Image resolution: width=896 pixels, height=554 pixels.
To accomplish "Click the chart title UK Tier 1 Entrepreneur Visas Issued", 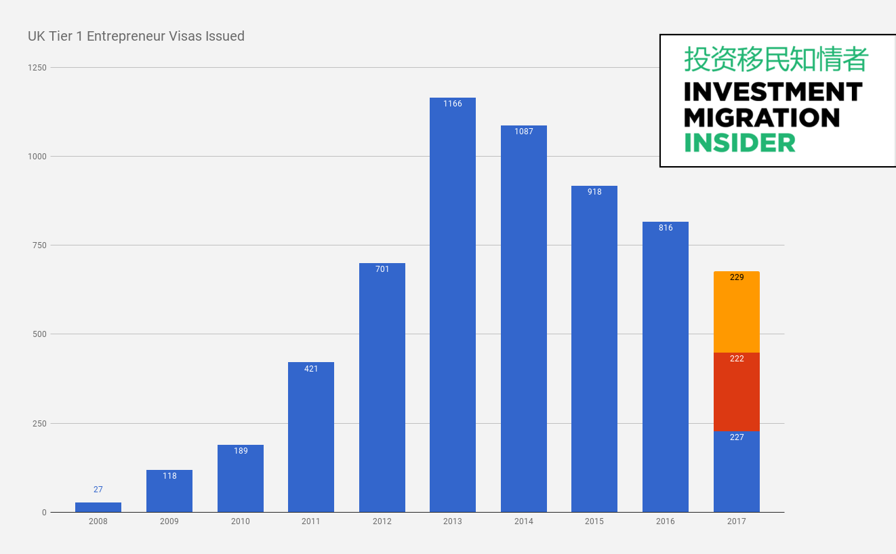I will pyautogui.click(x=136, y=36).
